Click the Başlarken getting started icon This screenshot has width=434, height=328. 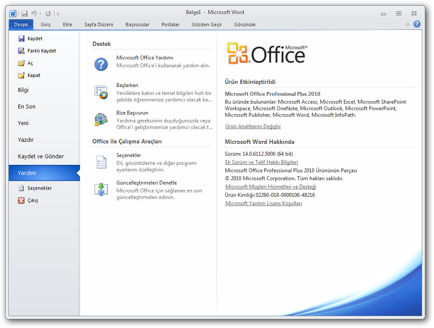pos(101,92)
